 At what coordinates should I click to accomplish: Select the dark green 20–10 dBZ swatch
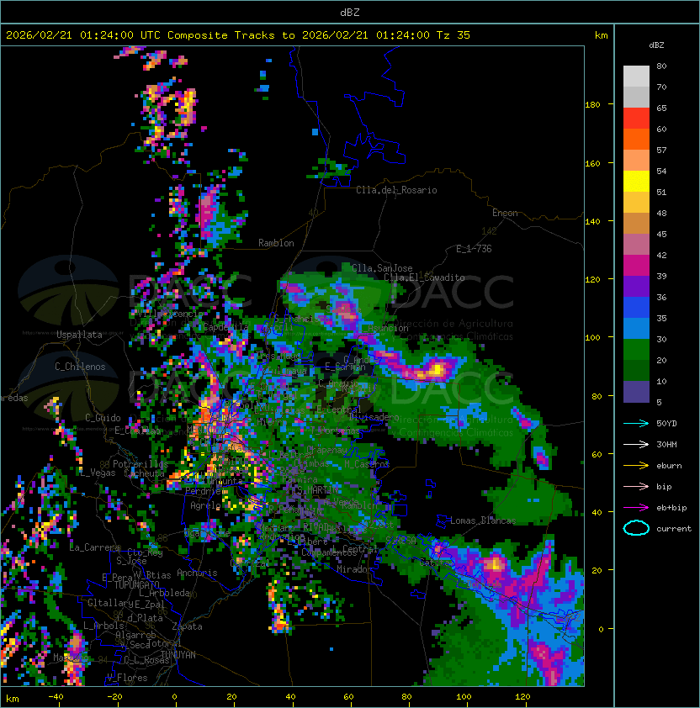tap(636, 370)
